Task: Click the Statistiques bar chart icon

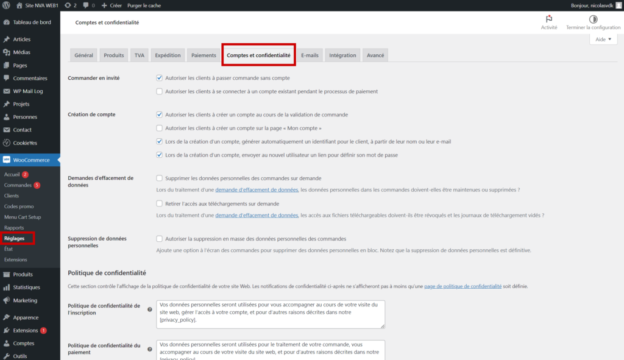Action: point(6,287)
